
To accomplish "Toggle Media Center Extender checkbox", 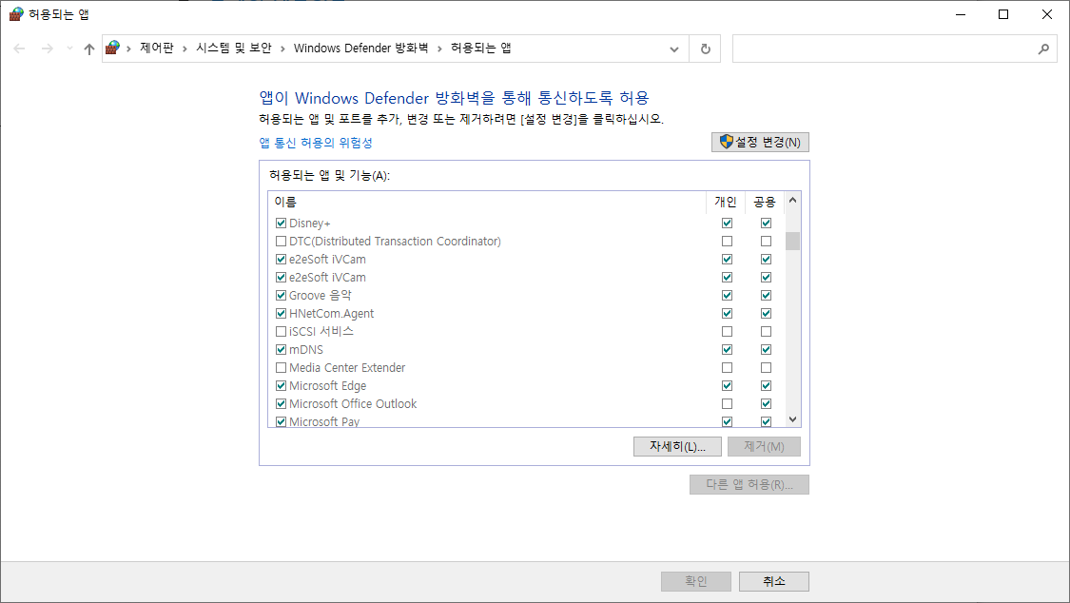I will tap(282, 368).
